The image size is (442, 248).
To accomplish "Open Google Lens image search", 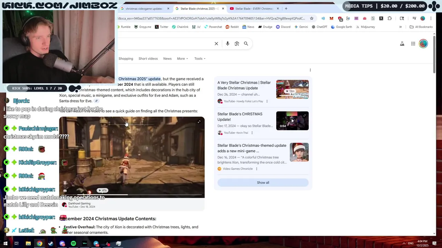I will (237, 44).
